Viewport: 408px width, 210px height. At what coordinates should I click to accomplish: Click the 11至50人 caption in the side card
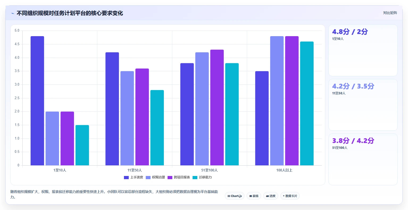[339, 93]
